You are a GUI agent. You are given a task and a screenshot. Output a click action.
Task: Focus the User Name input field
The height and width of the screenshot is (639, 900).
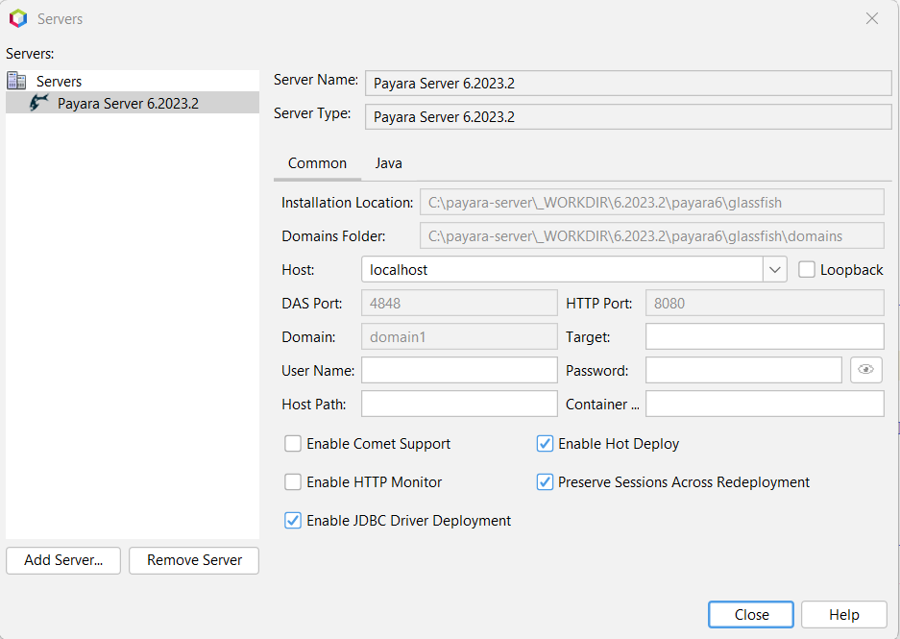click(459, 370)
